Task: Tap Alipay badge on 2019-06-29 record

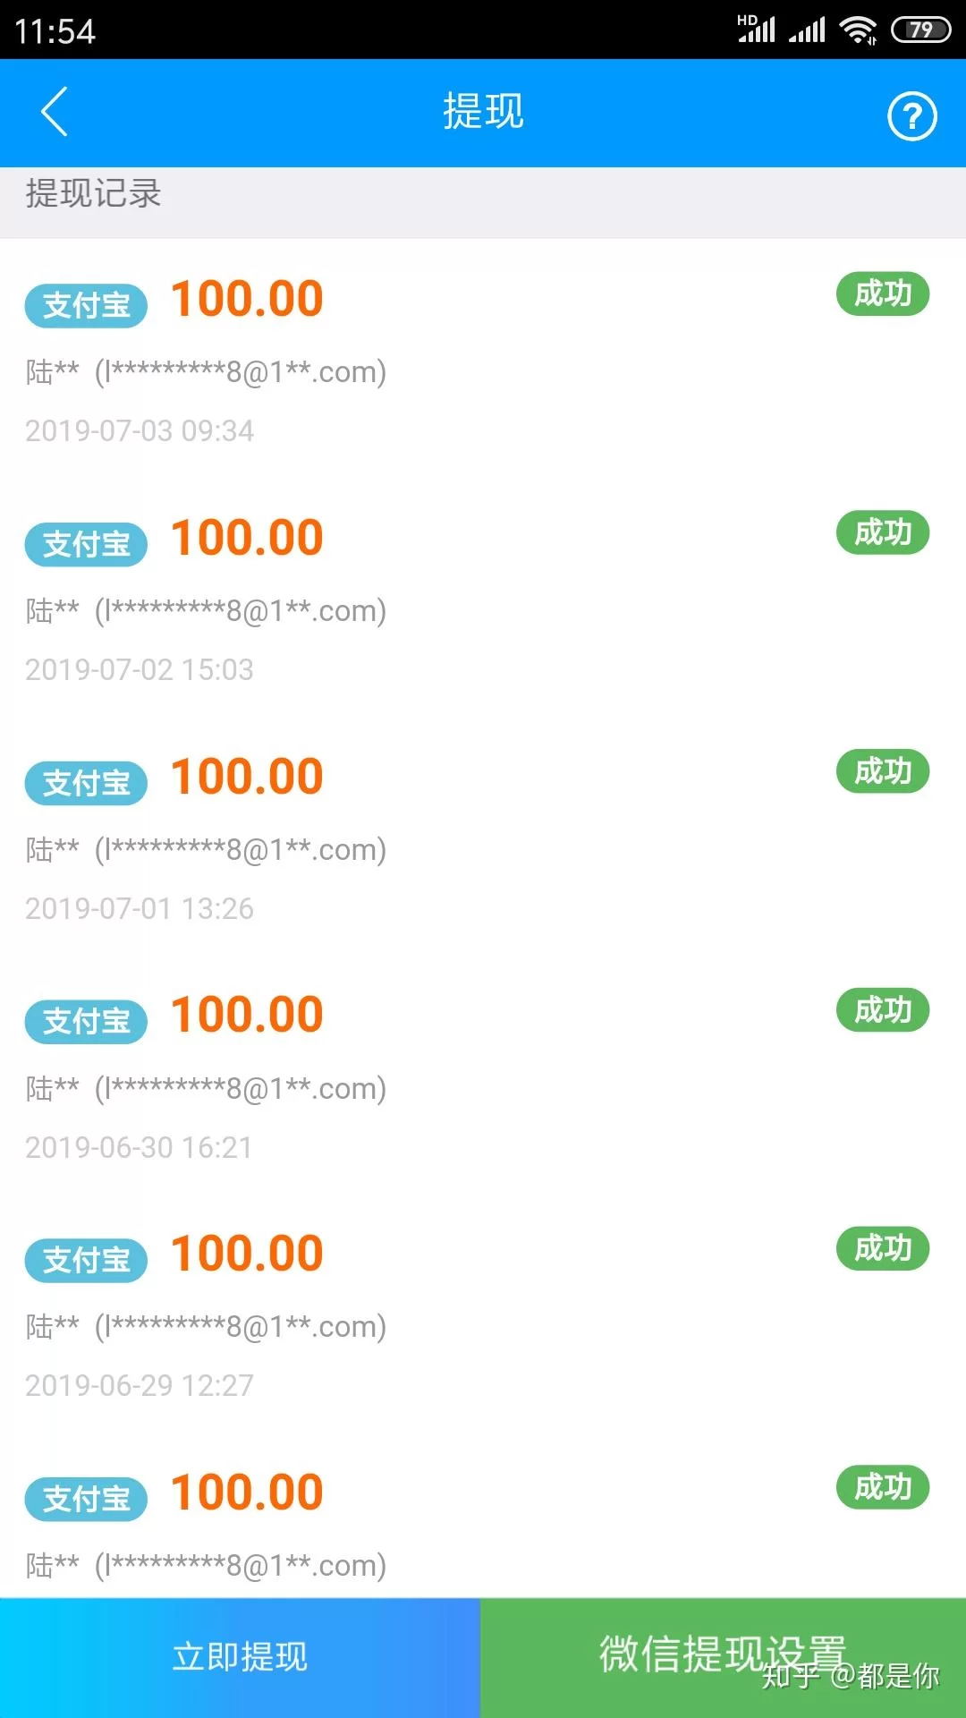Action: [x=86, y=1260]
